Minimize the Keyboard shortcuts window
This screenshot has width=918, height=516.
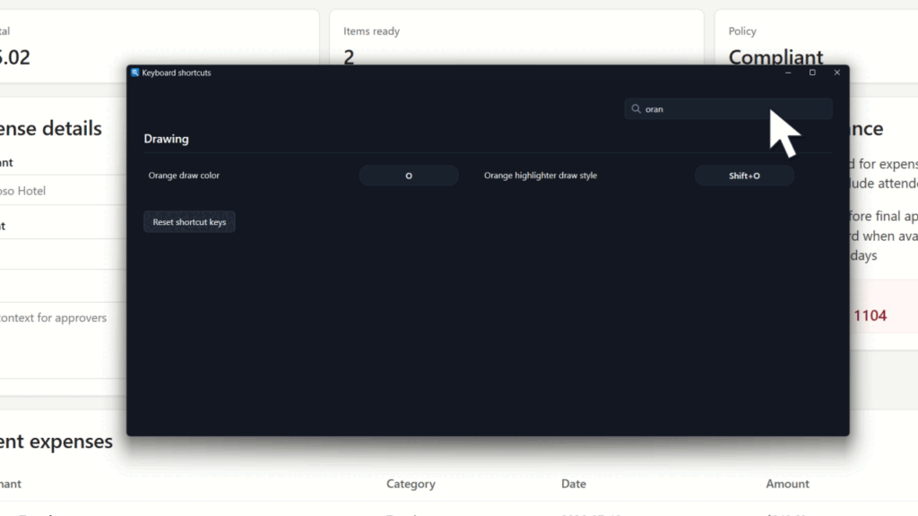(788, 73)
